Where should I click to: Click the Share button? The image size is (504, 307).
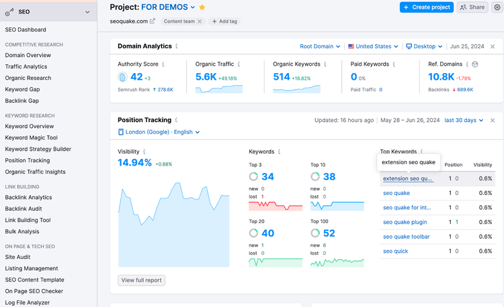[x=472, y=7]
